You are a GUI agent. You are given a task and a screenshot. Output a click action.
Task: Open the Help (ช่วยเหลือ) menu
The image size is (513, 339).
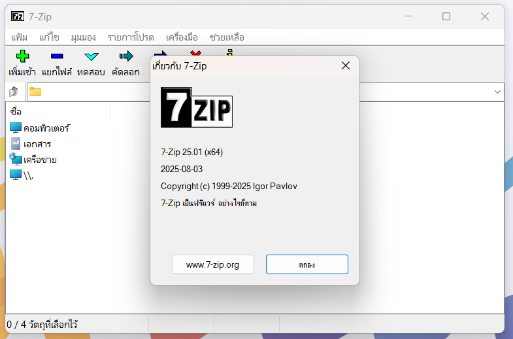227,37
